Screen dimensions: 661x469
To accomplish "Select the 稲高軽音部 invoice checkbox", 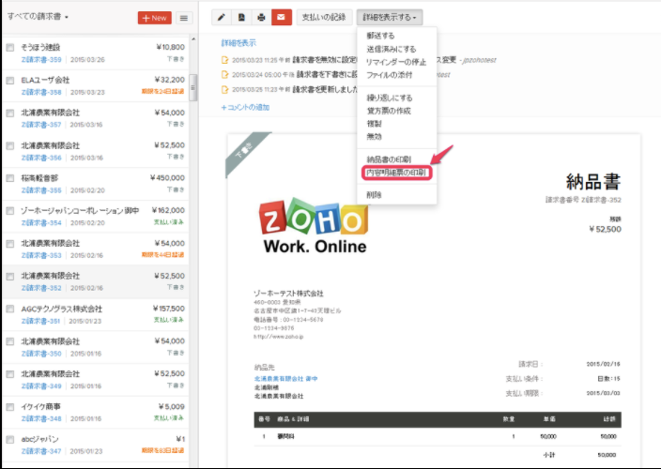I will pyautogui.click(x=10, y=177).
